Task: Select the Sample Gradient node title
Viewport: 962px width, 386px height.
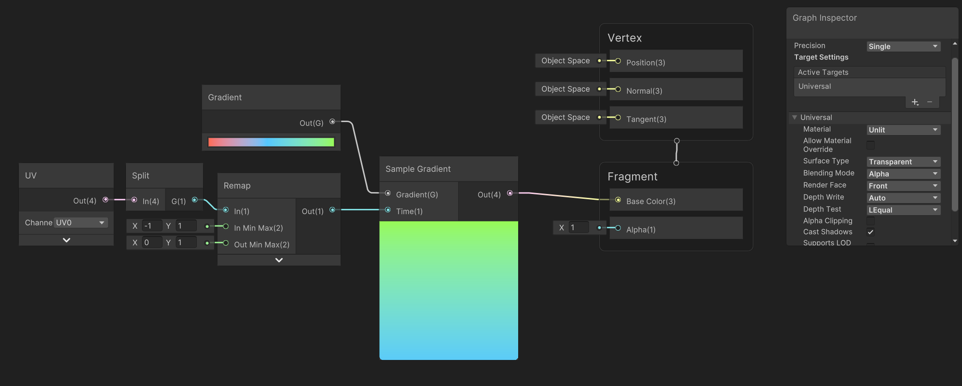Action: 418,169
